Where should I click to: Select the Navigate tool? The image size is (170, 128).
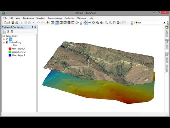pyautogui.click(x=86, y=22)
